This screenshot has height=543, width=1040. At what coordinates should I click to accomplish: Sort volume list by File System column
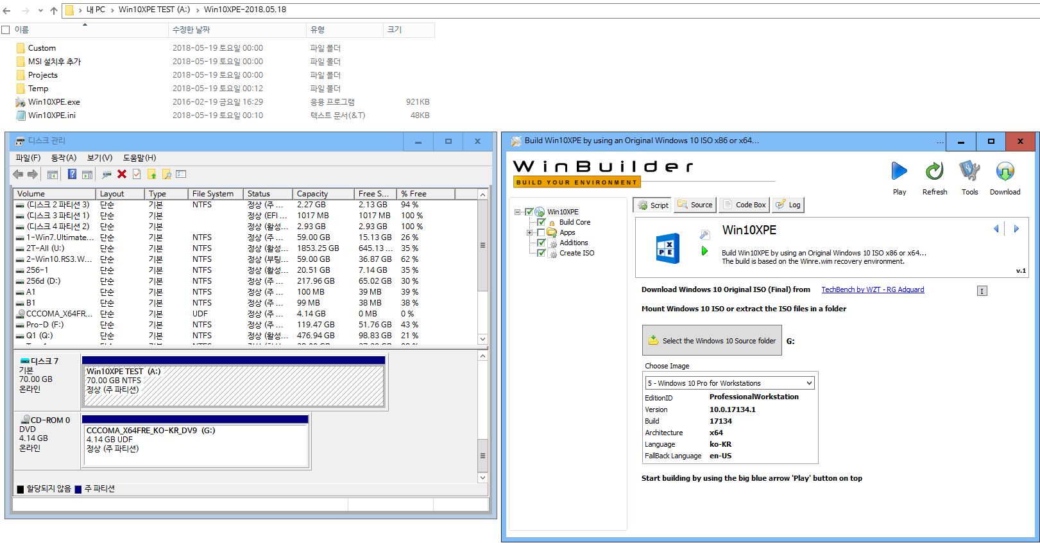coord(216,194)
